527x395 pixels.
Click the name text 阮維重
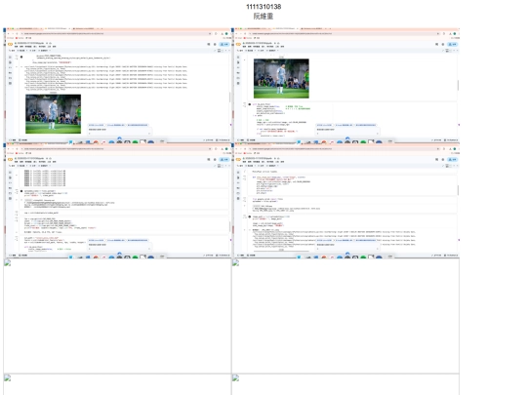coord(263,17)
